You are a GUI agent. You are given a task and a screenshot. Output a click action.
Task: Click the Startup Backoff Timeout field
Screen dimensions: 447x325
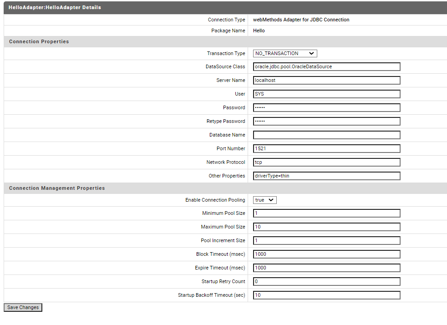pos(326,295)
